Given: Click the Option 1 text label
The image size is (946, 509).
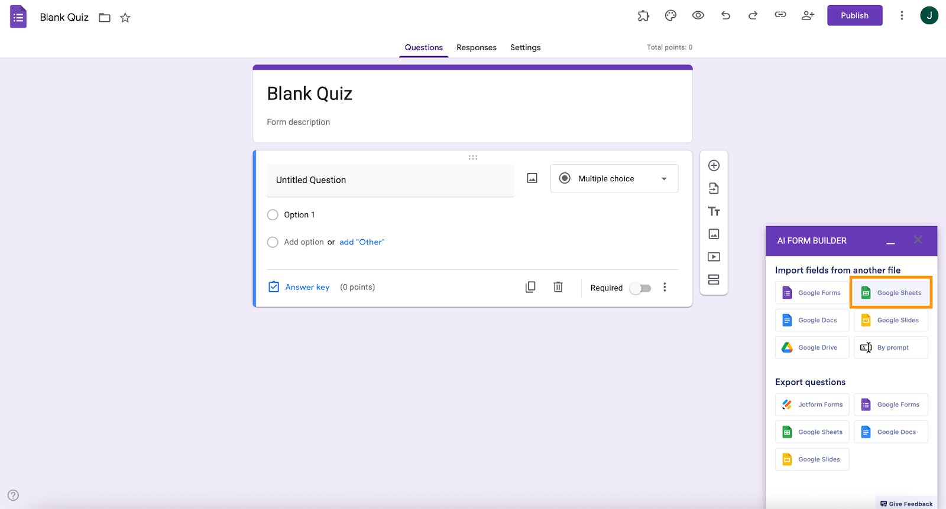Looking at the screenshot, I should tap(299, 215).
